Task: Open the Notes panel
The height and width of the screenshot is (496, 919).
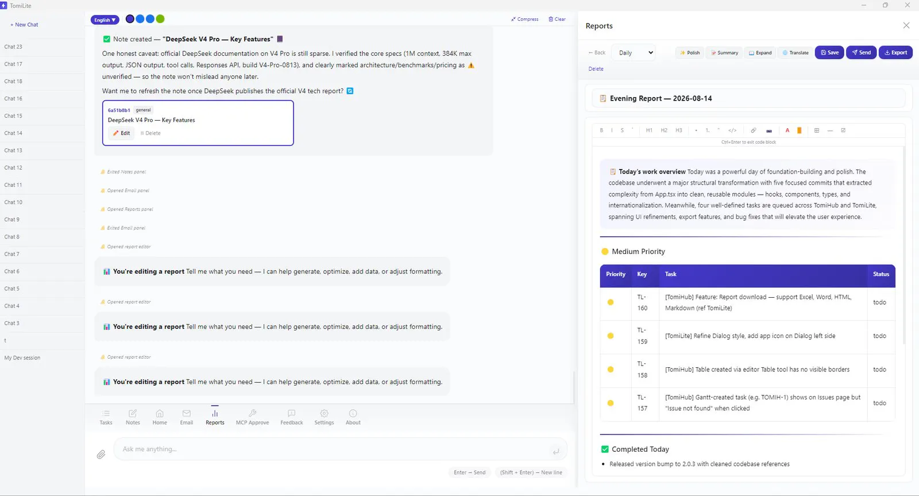Action: coord(133,417)
